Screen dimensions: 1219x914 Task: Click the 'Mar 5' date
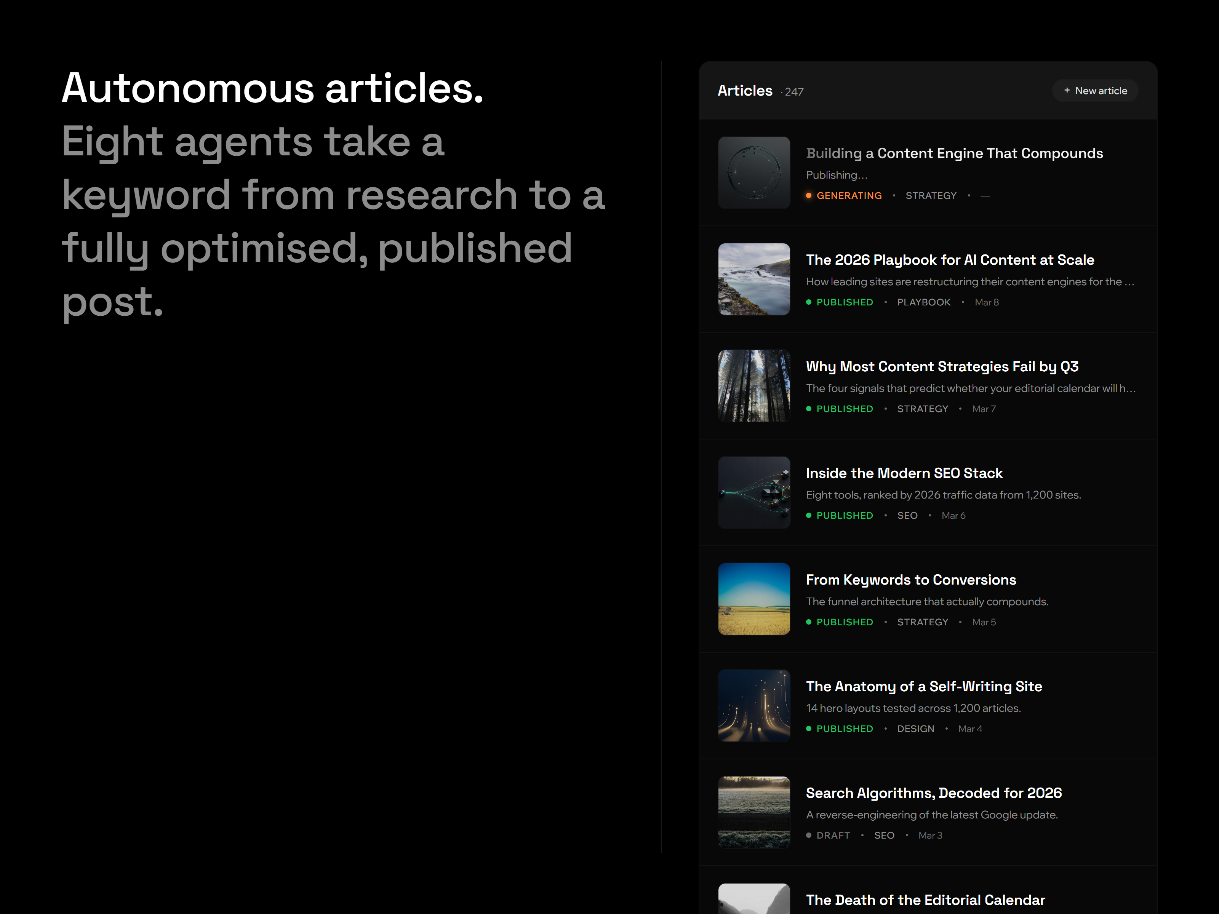click(984, 622)
